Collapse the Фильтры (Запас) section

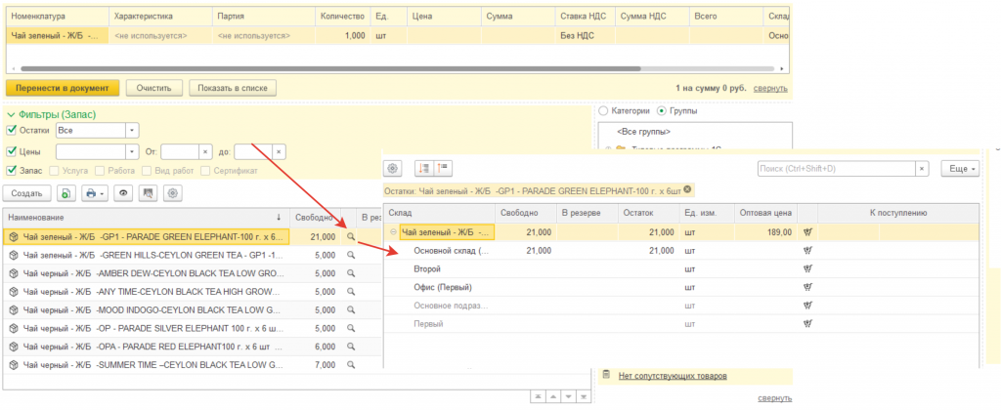10,115
